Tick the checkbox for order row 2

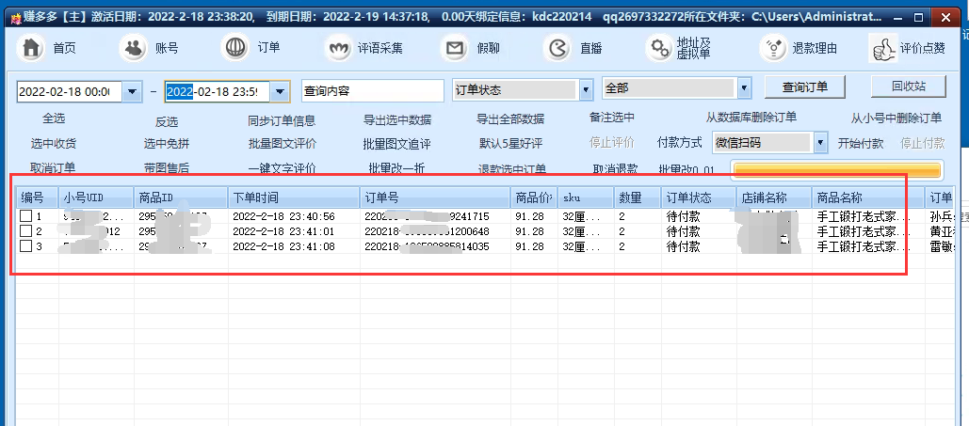tap(25, 231)
